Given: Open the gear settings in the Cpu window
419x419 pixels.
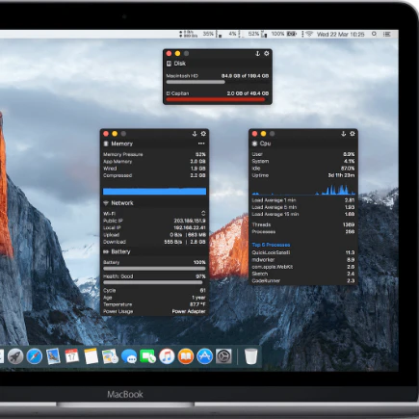Looking at the screenshot, I should click(x=353, y=134).
